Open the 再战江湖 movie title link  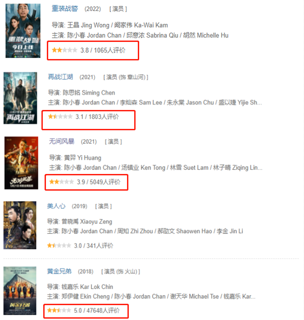tap(60, 77)
